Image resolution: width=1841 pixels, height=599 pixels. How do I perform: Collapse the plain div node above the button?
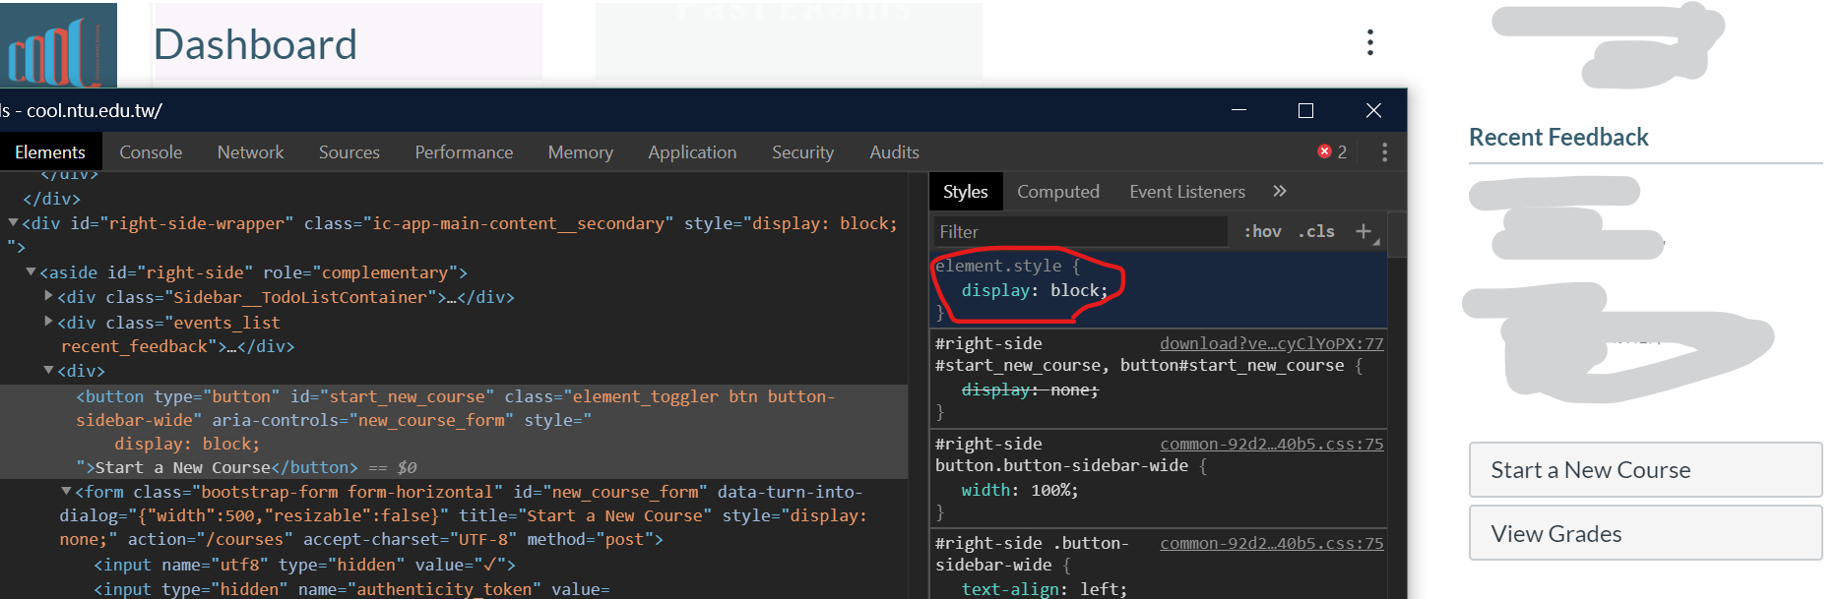click(x=48, y=371)
